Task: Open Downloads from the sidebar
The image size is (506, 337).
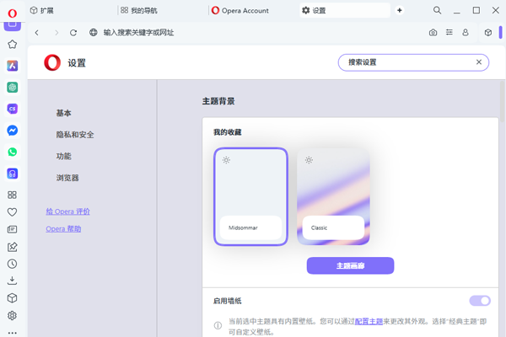Action: (13, 281)
